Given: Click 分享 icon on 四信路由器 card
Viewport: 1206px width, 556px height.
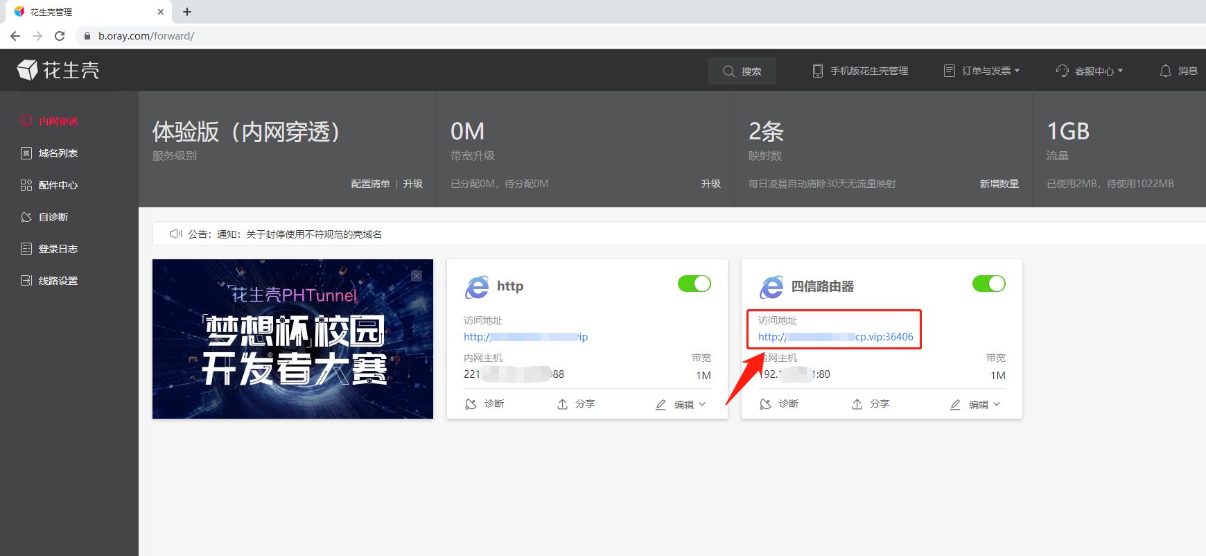Looking at the screenshot, I should [857, 404].
